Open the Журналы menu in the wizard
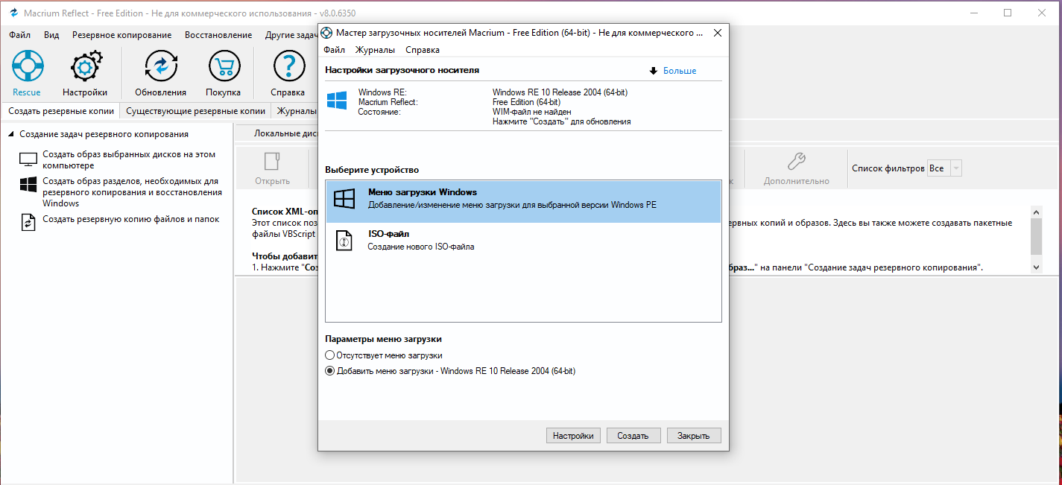The image size is (1062, 485). tap(375, 50)
